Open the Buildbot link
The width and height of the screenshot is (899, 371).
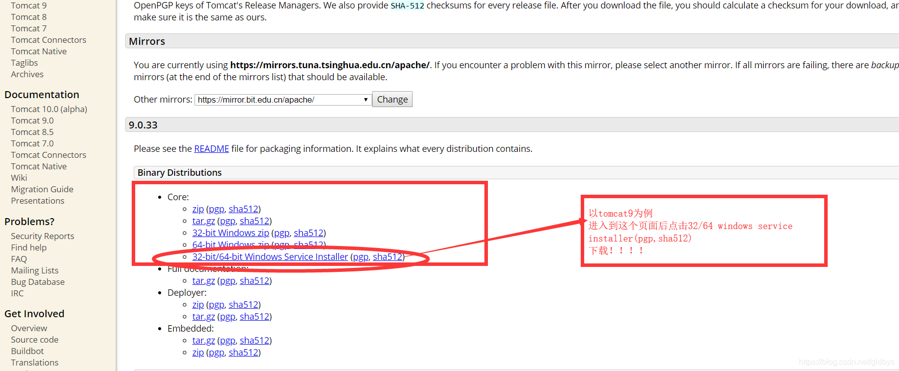(x=27, y=351)
